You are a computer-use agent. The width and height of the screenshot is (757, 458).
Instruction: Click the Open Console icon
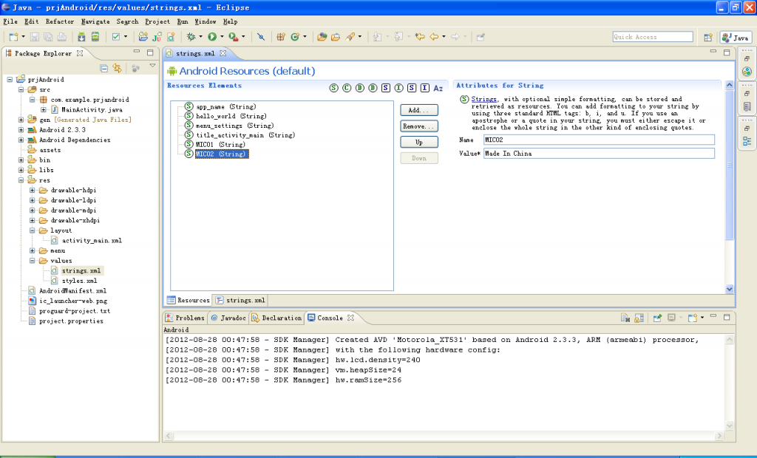pos(692,318)
